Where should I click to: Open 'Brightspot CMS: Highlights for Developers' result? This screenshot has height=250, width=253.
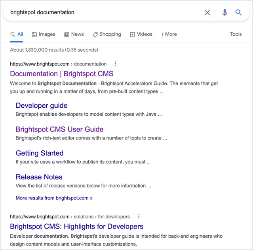pyautogui.click(x=77, y=227)
